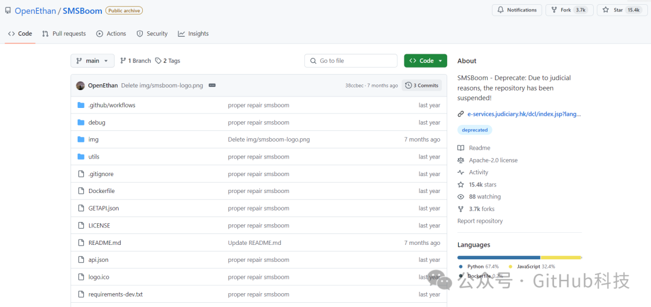The height and width of the screenshot is (307, 651).
Task: Click the Notifications button
Action: [517, 10]
